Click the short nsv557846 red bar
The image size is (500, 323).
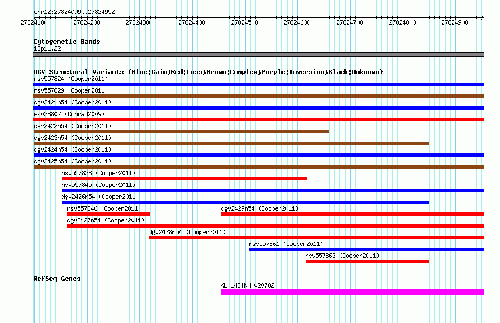108,214
